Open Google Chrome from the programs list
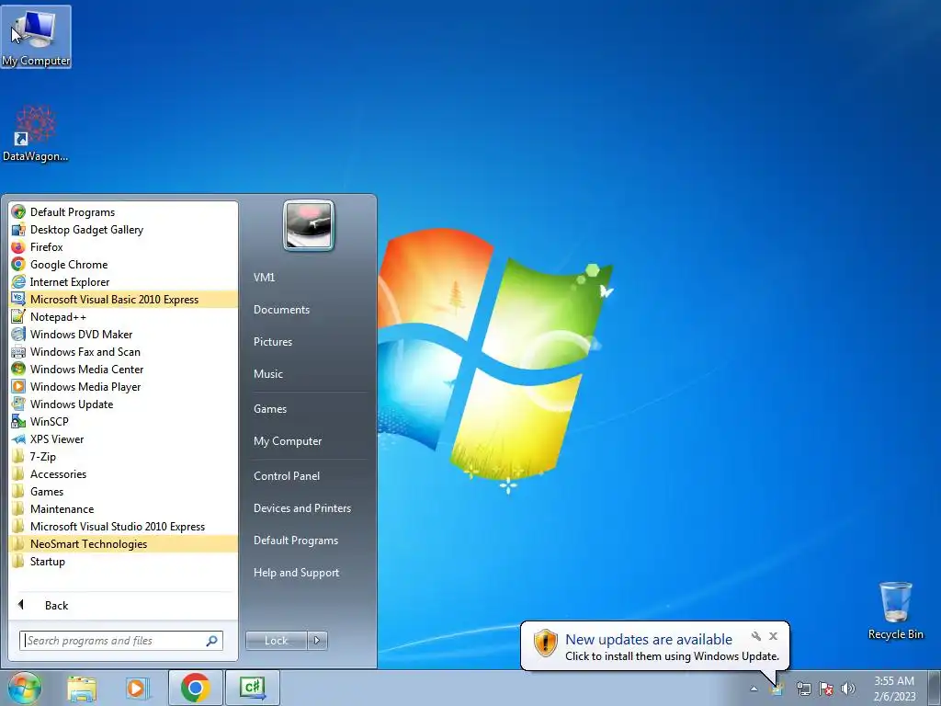This screenshot has width=941, height=706. coord(123,264)
